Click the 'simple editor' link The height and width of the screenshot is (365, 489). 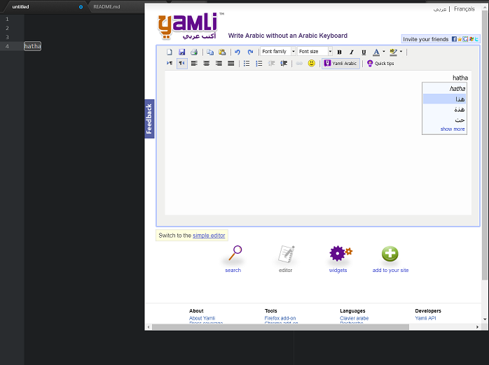click(209, 236)
